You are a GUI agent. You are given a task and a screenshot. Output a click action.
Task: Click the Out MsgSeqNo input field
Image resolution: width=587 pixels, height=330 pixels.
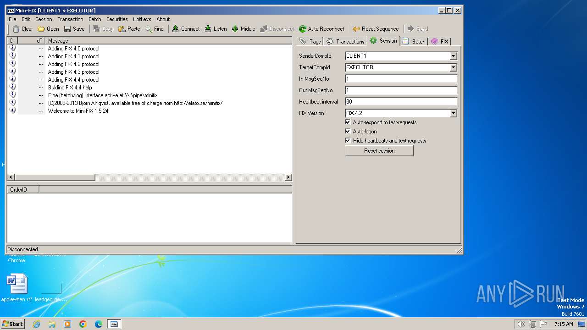tap(401, 90)
